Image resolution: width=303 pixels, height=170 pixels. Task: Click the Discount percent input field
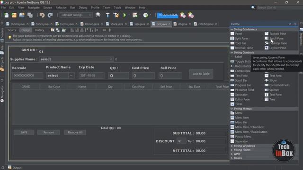click(181, 141)
